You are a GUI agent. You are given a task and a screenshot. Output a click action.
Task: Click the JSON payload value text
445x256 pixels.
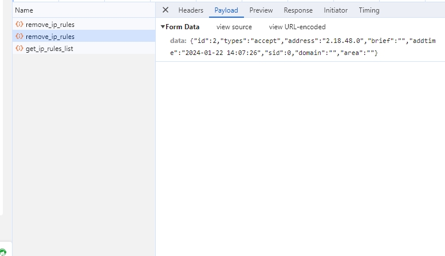pos(303,47)
